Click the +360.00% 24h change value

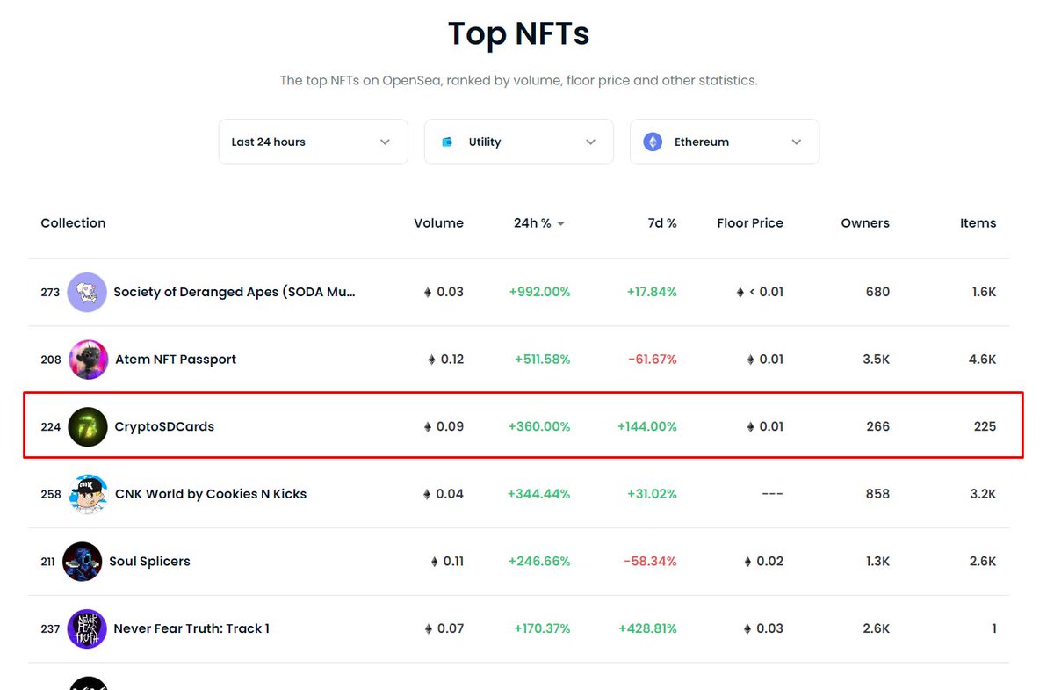tap(539, 426)
